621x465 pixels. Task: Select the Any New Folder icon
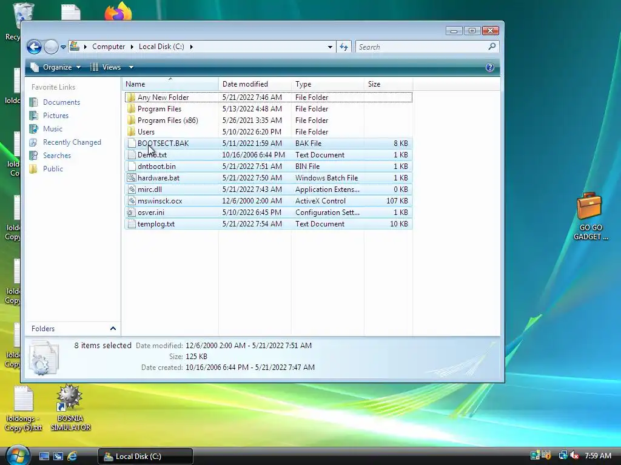pos(131,97)
